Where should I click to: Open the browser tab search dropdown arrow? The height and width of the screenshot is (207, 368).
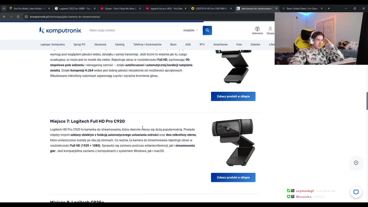pos(4,9)
